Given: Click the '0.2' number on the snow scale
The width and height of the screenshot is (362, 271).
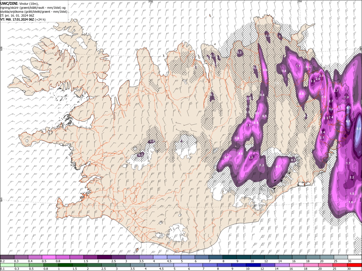Looking at the screenshot, I should pyautogui.click(x=2, y=261).
